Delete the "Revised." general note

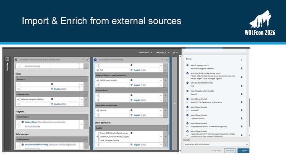242,110
